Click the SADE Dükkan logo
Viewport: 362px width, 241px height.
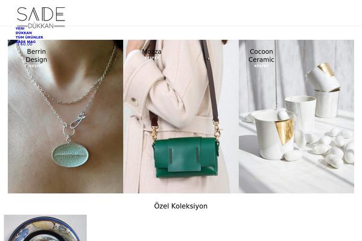pos(41,17)
